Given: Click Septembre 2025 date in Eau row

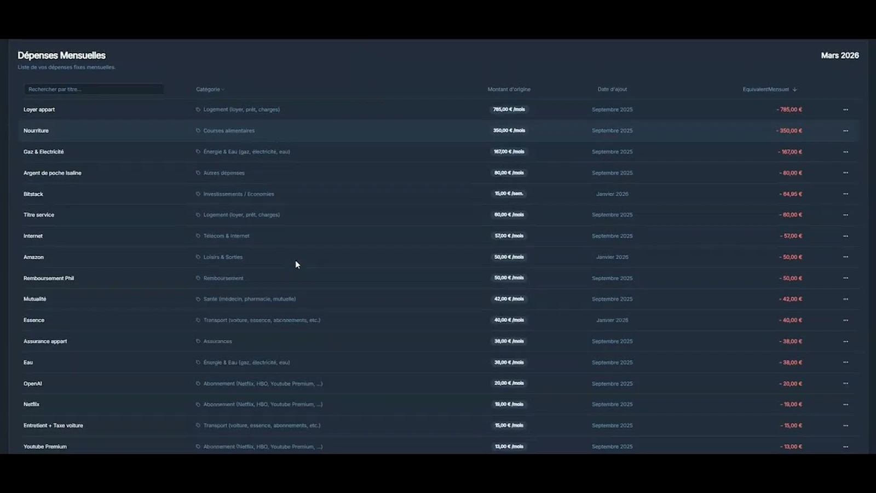Looking at the screenshot, I should tap(612, 363).
